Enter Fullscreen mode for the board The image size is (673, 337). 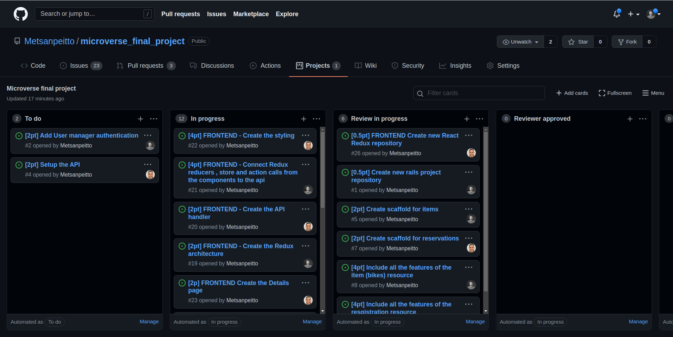click(615, 93)
